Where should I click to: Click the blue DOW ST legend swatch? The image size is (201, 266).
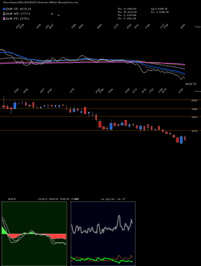tap(4, 9)
